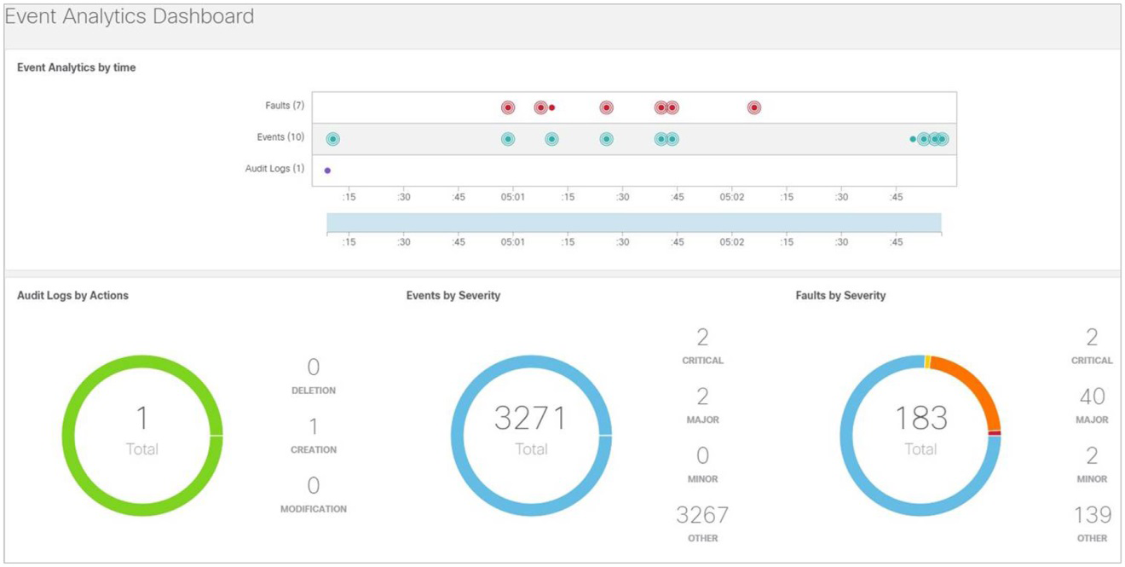Click the 2 MAJOR count under Events by Severity
1125x567 pixels.
[x=702, y=406]
